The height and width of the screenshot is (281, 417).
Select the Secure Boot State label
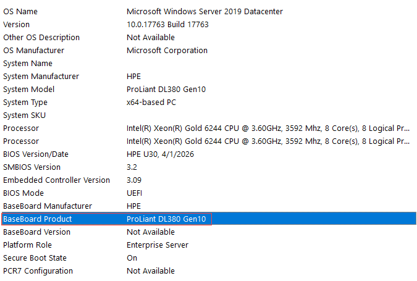click(35, 258)
